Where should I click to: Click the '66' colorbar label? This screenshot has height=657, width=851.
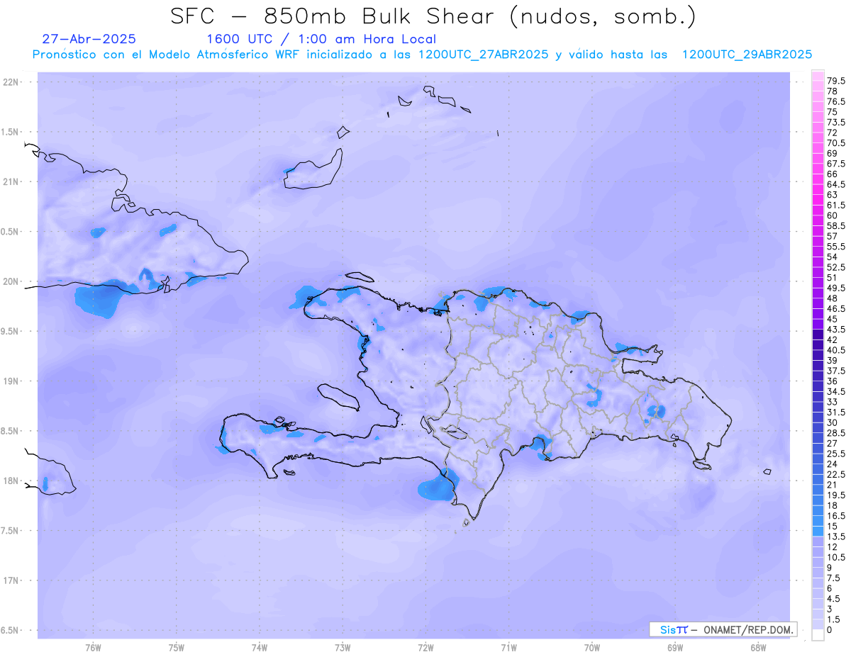click(832, 174)
